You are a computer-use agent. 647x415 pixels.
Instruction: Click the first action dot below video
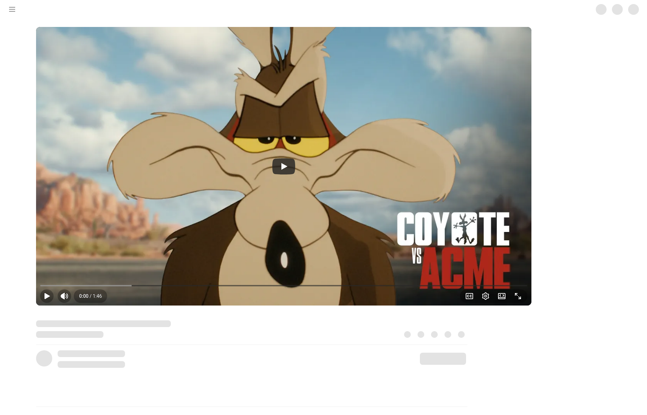(407, 334)
